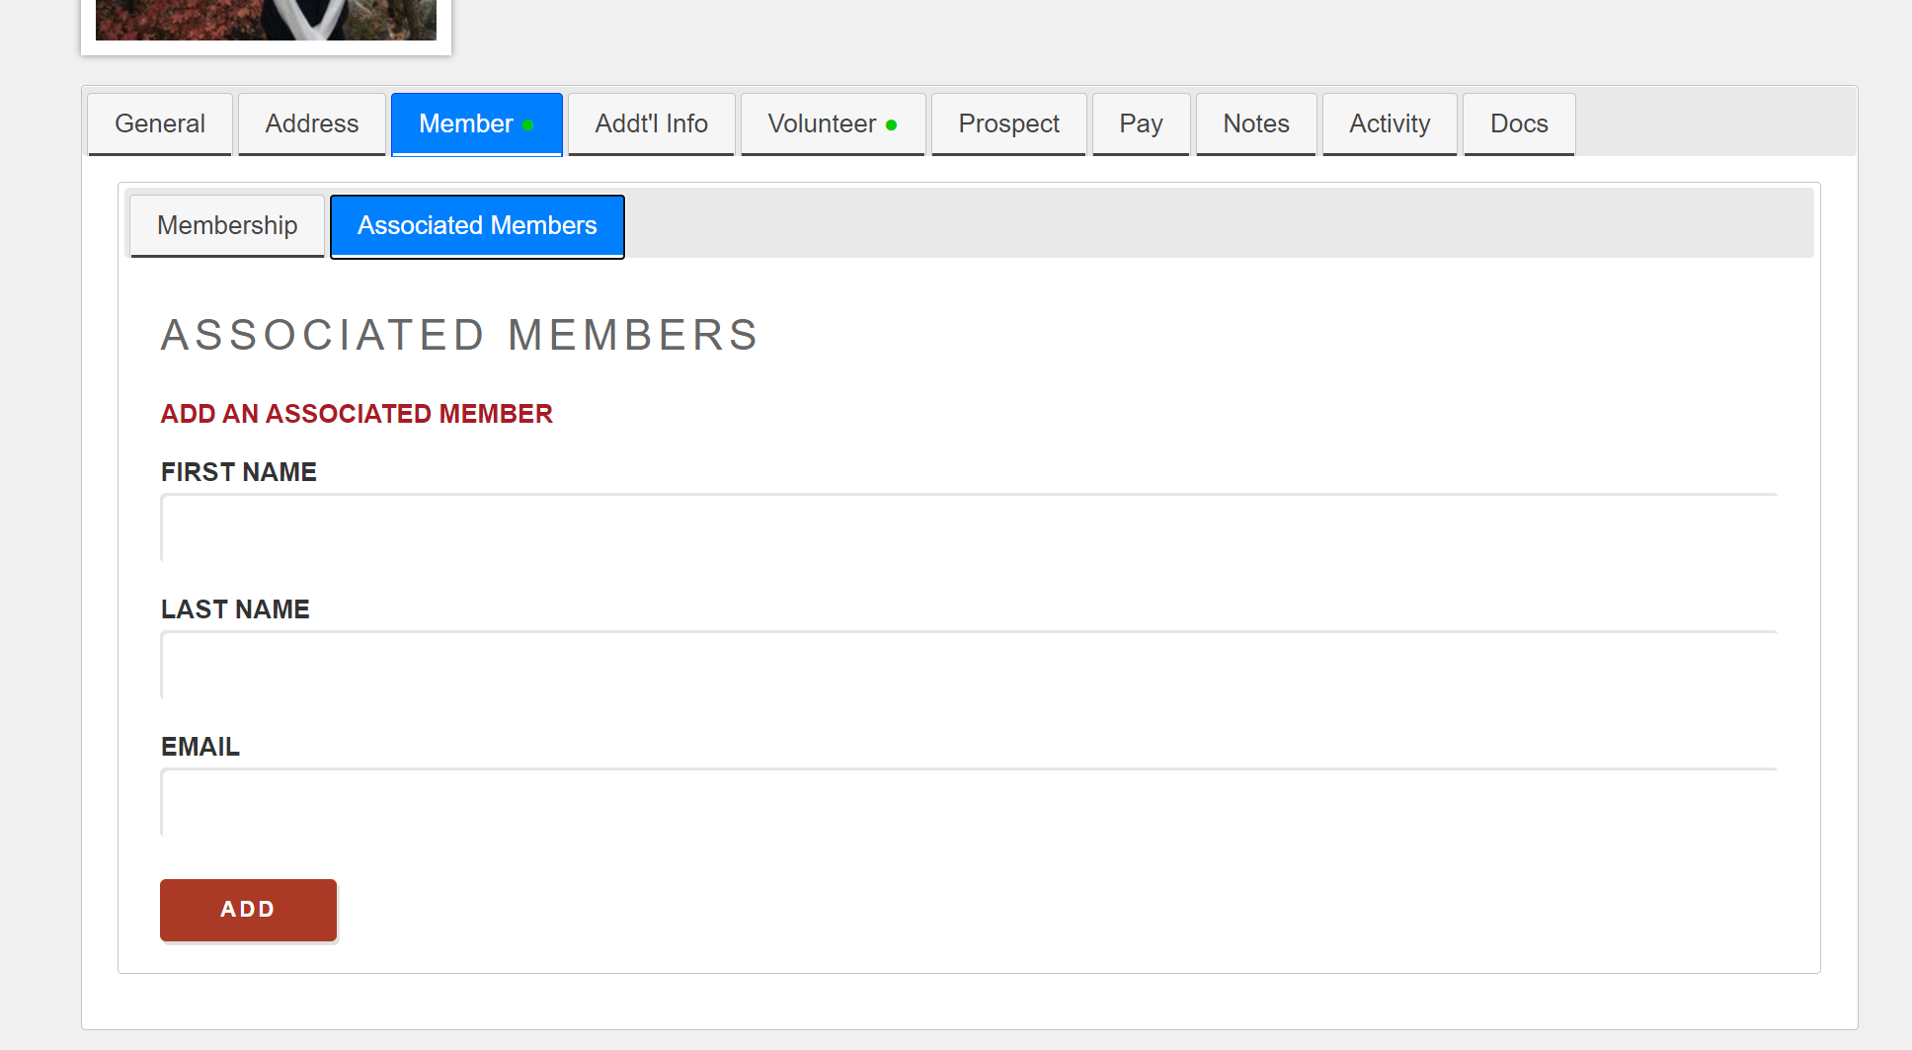Open the Prospect tab
Image resolution: width=1912 pixels, height=1050 pixels.
[1008, 124]
